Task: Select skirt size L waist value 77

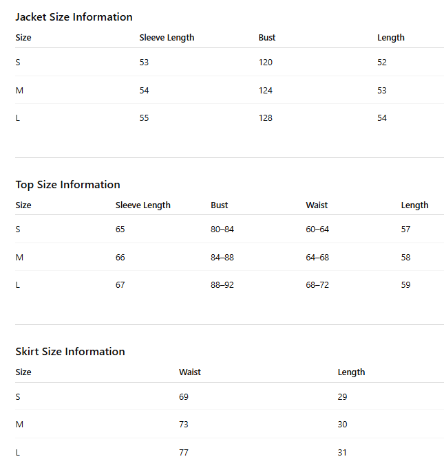Action: pos(184,453)
